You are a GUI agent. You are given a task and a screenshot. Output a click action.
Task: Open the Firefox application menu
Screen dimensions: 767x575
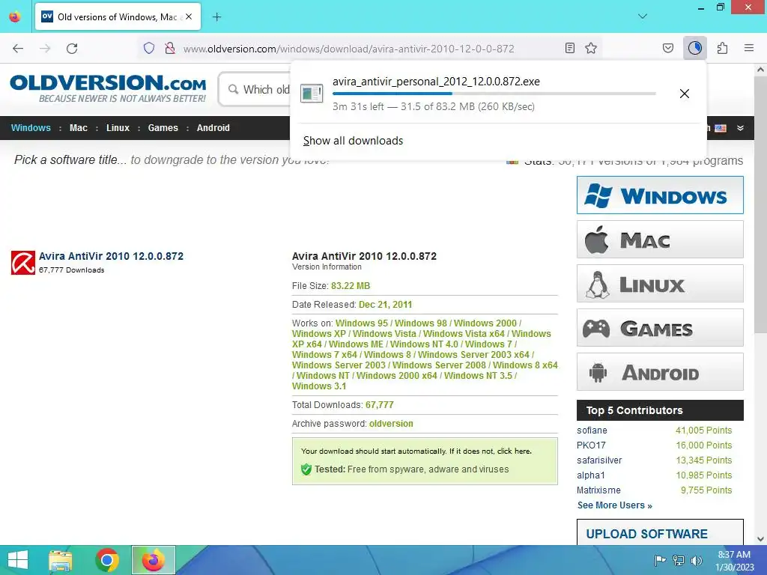(x=749, y=48)
